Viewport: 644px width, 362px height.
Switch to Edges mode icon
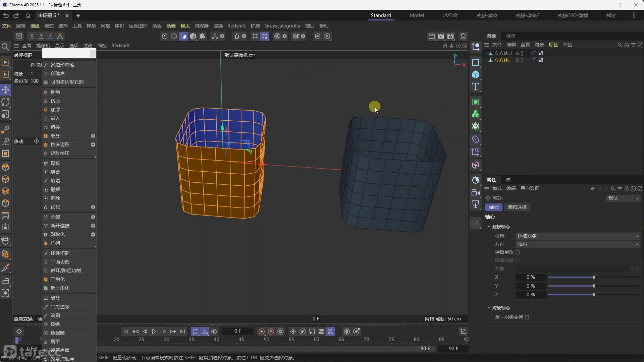pos(174,36)
